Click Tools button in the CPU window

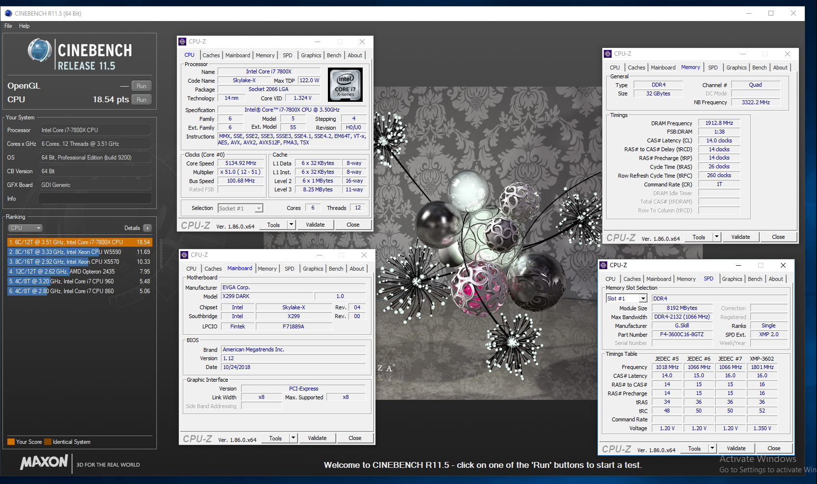click(273, 225)
